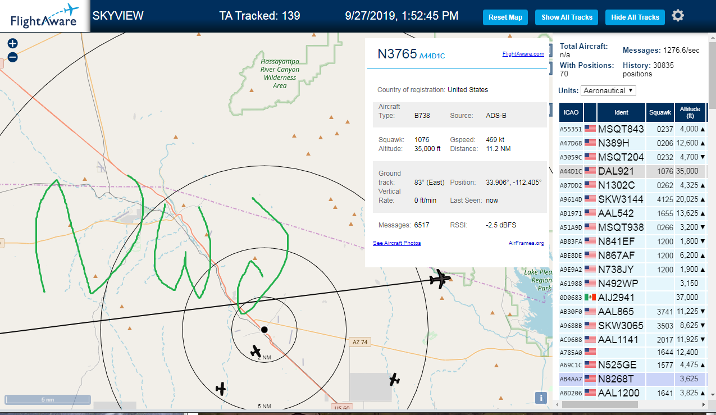This screenshot has height=415, width=716.
Task: Click Hide All Tracks button
Action: [635, 17]
